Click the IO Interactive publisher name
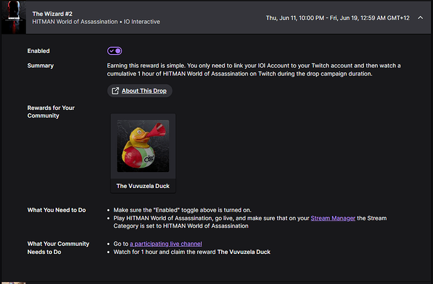The image size is (433, 284). (x=142, y=21)
